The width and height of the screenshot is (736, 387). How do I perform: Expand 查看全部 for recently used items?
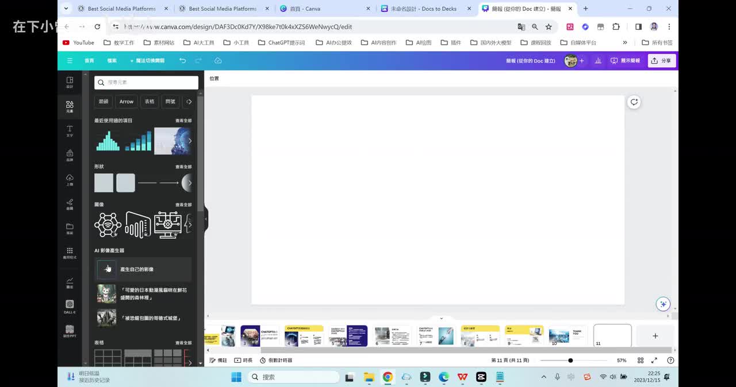[x=183, y=121]
